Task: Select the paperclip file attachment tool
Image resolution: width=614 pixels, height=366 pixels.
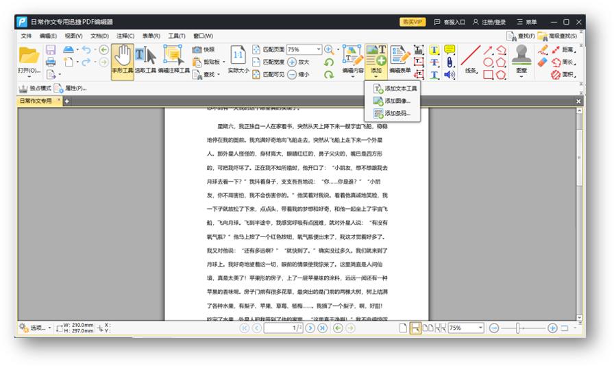Action: click(450, 62)
